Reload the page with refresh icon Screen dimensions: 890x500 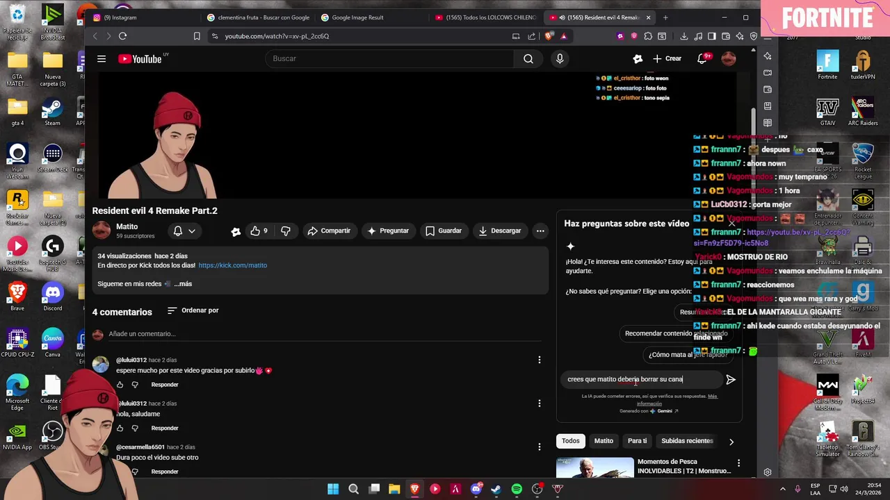pyautogui.click(x=123, y=36)
